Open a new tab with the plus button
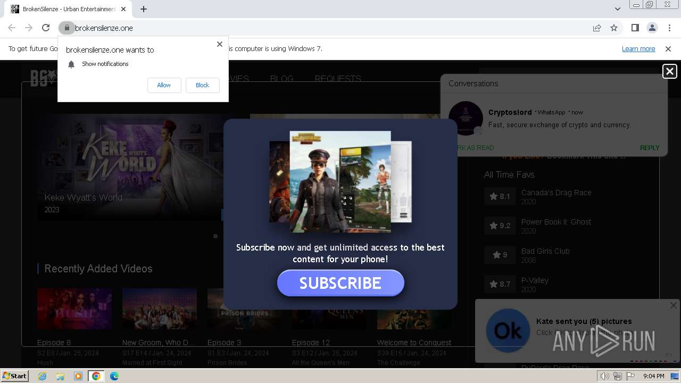Screen dimensions: 681x383 point(144,9)
